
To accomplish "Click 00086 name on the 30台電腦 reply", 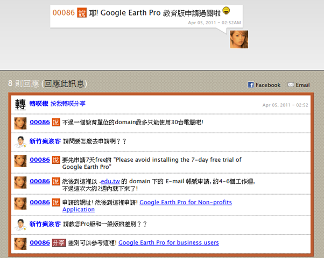I will 40,122.
